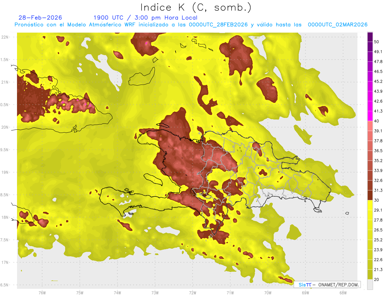385x297 pixels.
Task: Pick the gray colorbar swatch below 20
Action: point(370,285)
